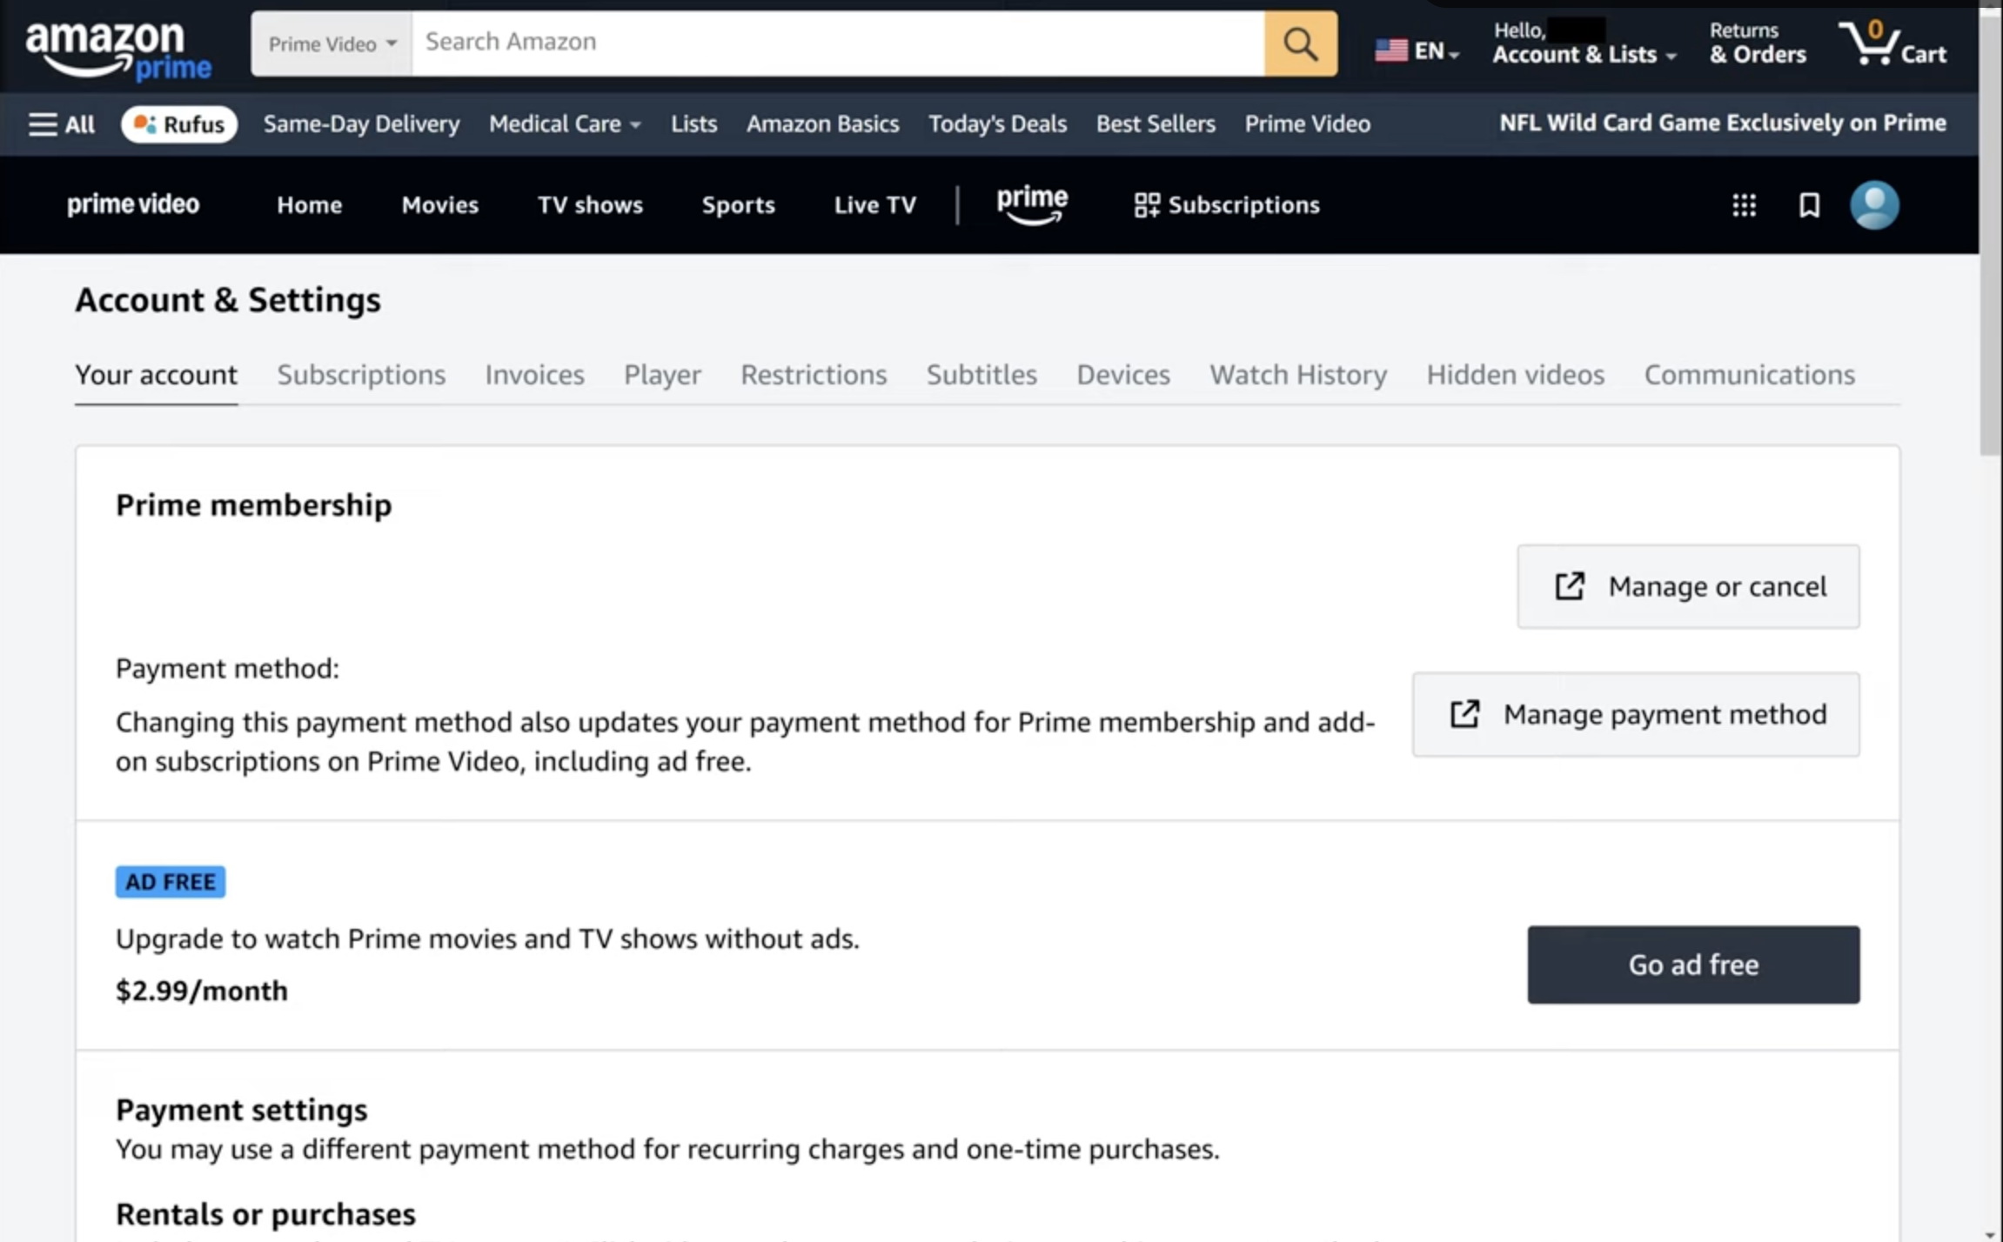
Task: Click the Amazon Prime logo
Action: tap(118, 49)
